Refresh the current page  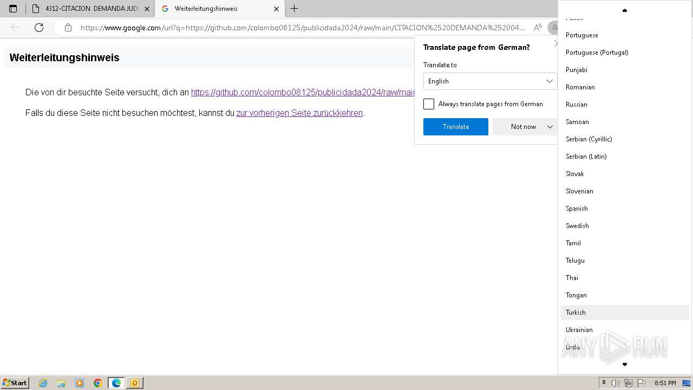tap(39, 28)
